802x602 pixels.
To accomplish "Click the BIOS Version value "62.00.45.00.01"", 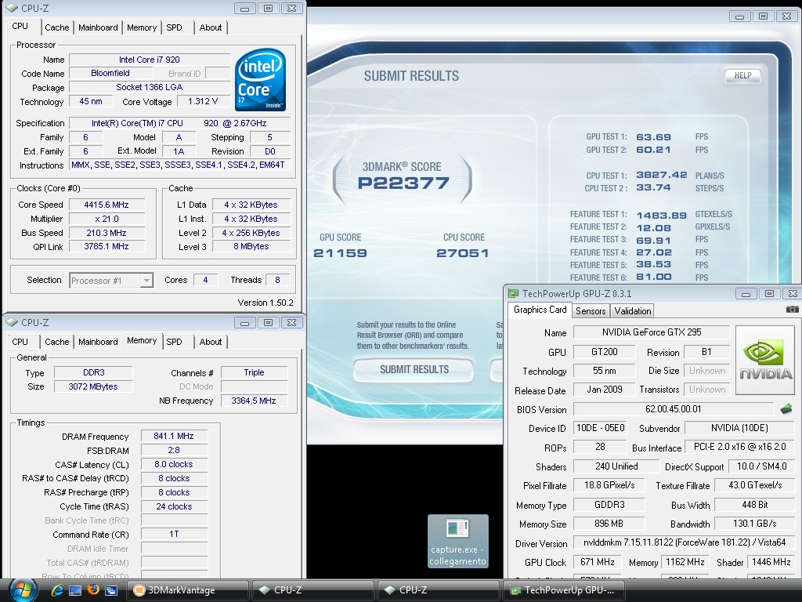I will point(673,409).
